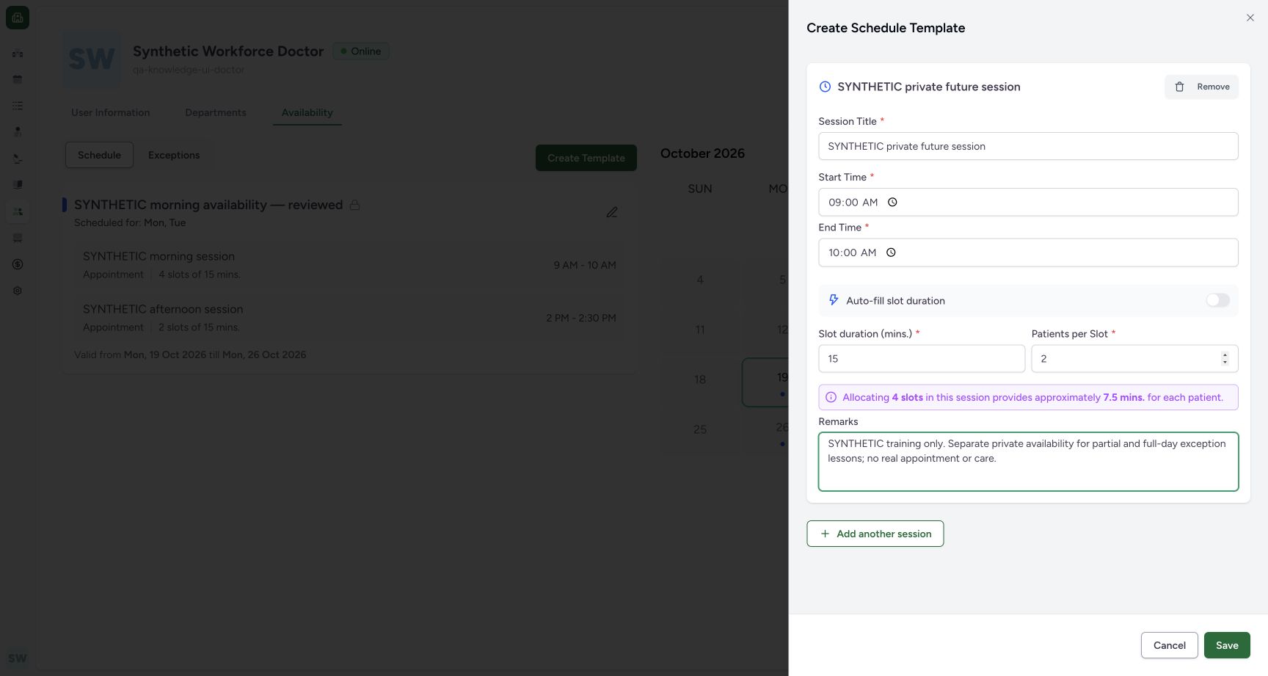Screen dimensions: 1268x676
Task: Click the trash icon in Remove button
Action: point(1179,87)
